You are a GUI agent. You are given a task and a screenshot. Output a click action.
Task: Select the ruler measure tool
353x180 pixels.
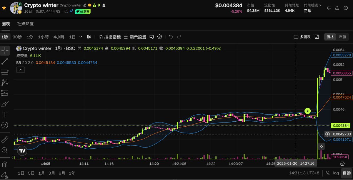5,139
